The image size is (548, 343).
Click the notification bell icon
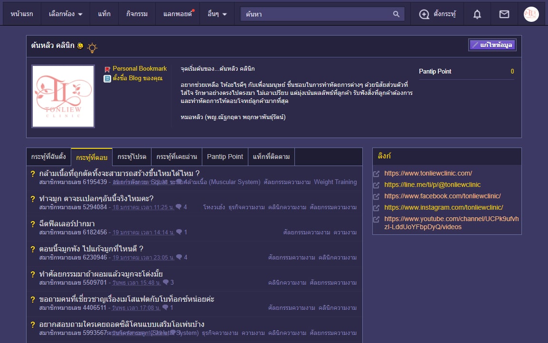coord(477,14)
